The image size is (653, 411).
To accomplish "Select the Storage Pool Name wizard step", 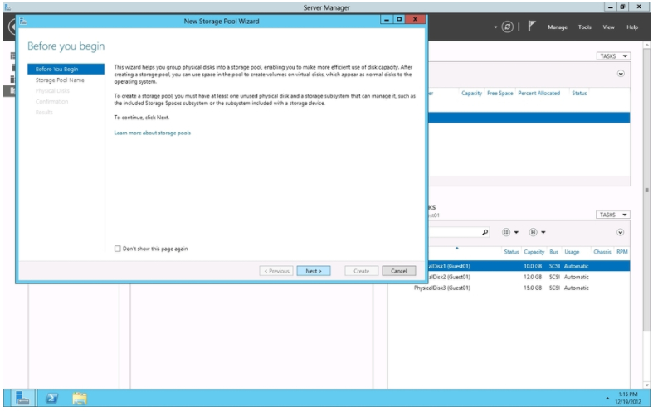I will [60, 80].
